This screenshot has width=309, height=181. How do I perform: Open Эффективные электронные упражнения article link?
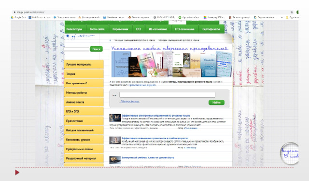coord(155,116)
